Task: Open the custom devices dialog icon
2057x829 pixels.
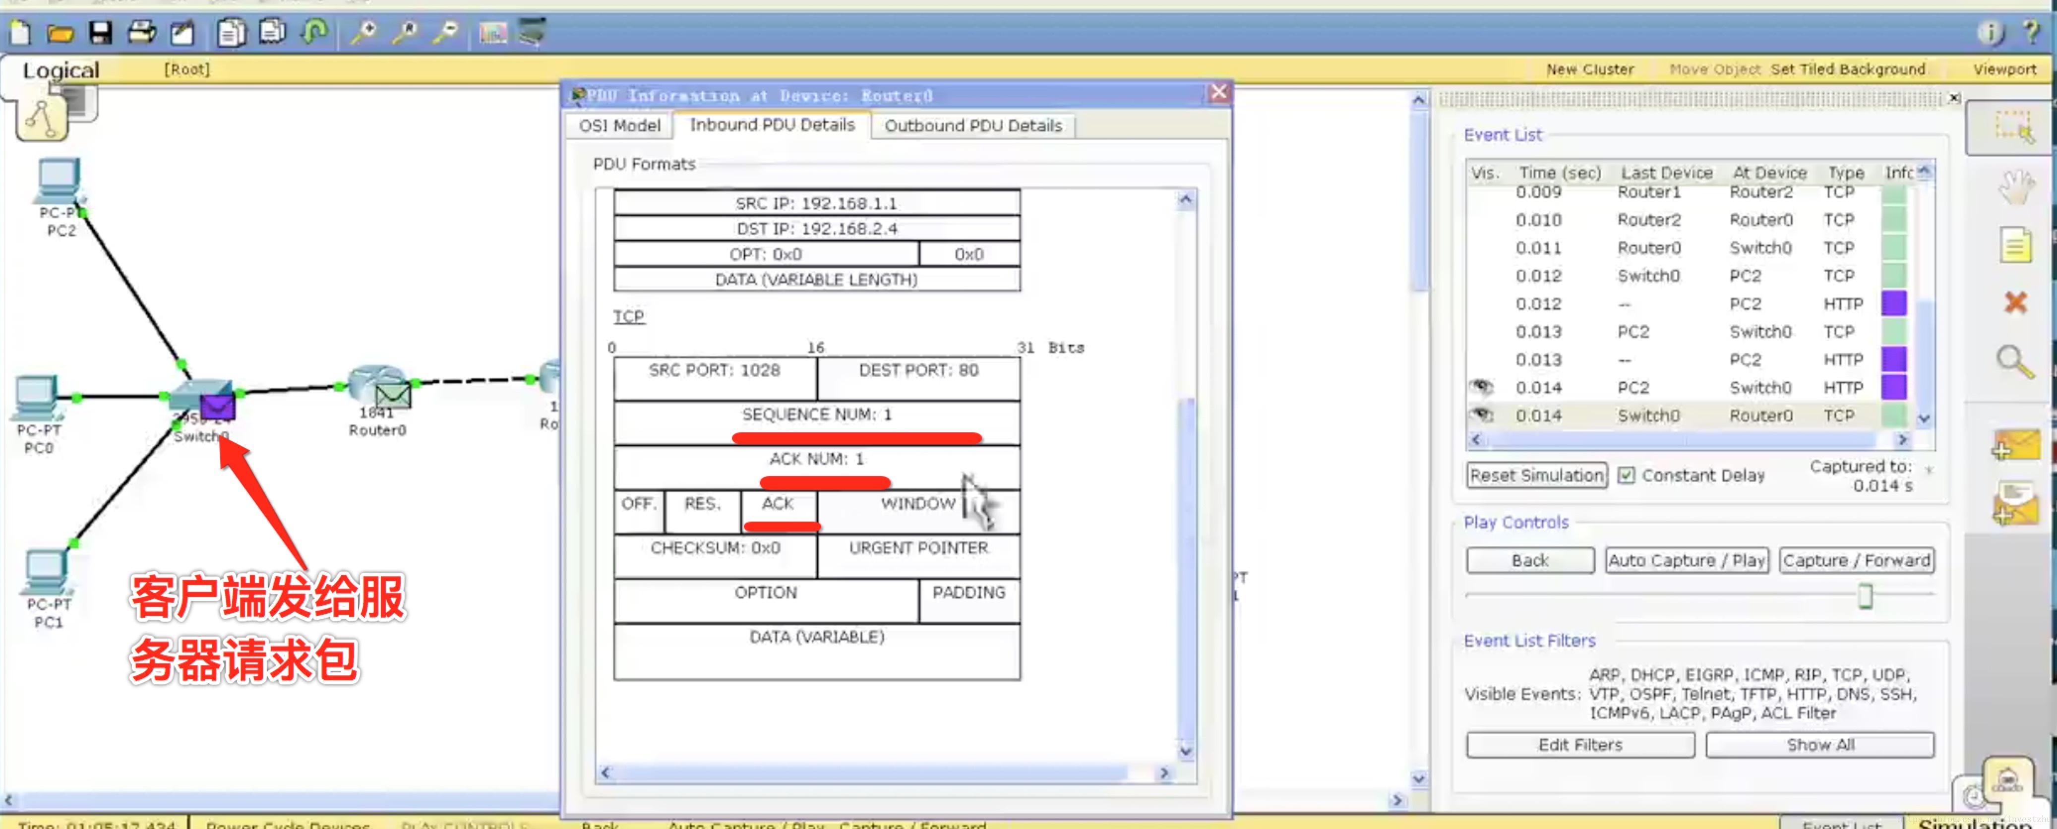Action: pyautogui.click(x=532, y=32)
